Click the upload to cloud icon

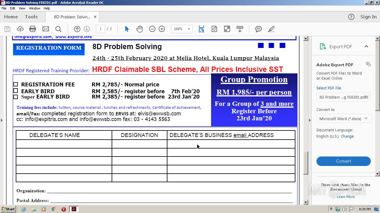tap(20, 29)
